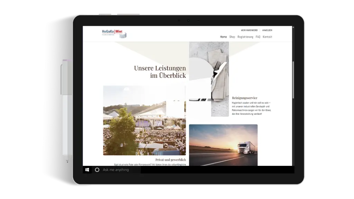Click the stacked plates graphic in logo
The image size is (354, 199).
coord(123,35)
